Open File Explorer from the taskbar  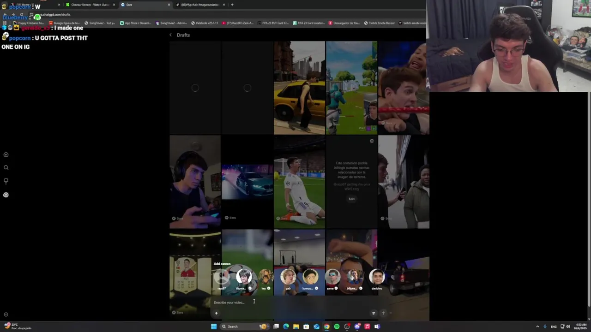pos(296,326)
